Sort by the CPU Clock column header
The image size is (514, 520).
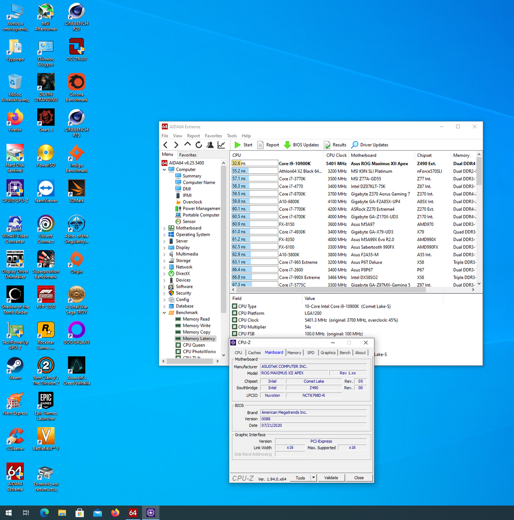[x=337, y=155]
